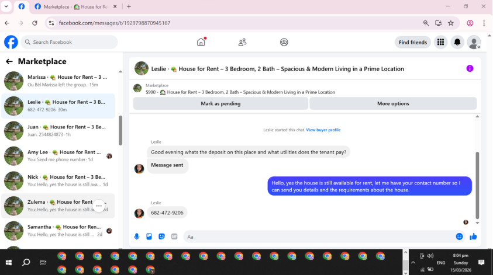Open the notifications bell
Viewport: 493px width, 275px height.
click(457, 42)
